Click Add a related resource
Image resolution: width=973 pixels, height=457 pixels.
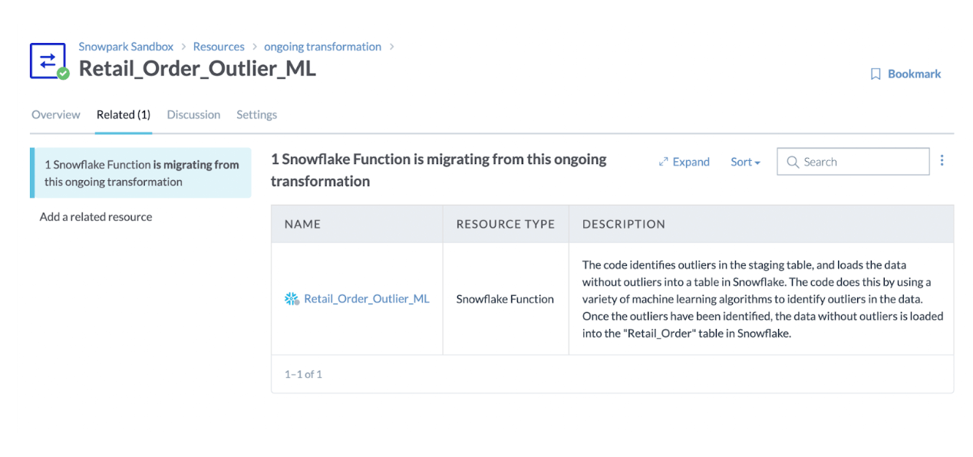96,217
